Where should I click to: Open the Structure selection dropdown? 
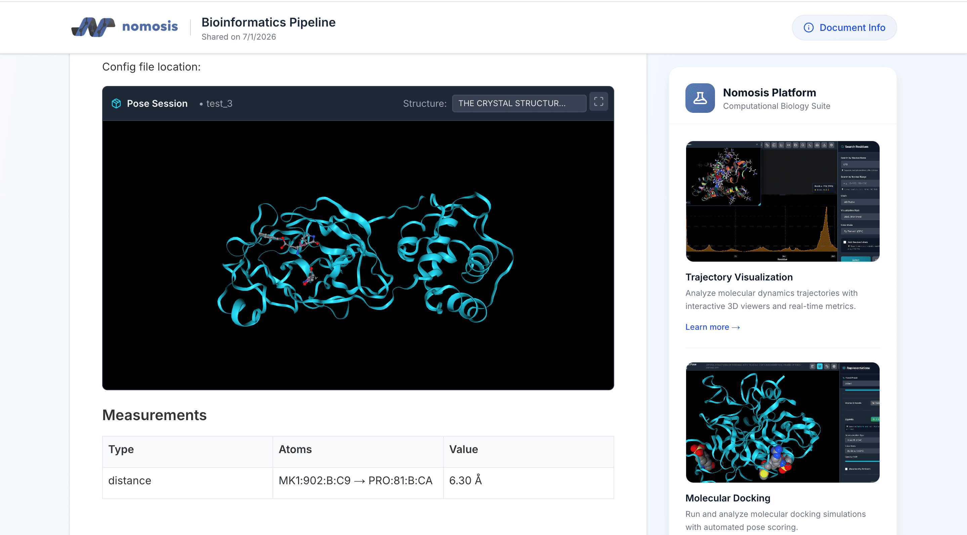[519, 103]
